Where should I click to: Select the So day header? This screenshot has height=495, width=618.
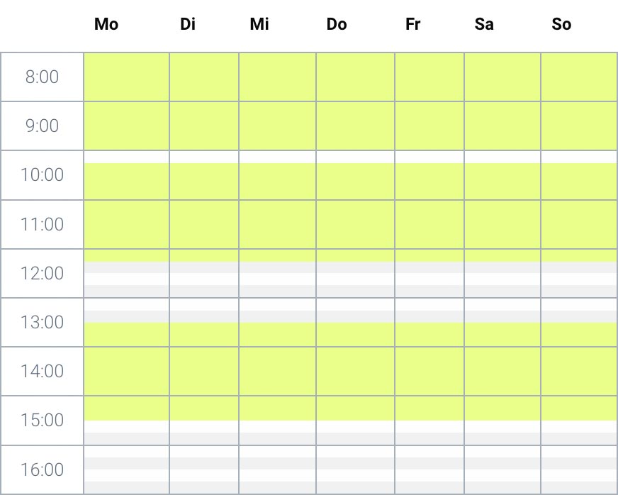[561, 25]
